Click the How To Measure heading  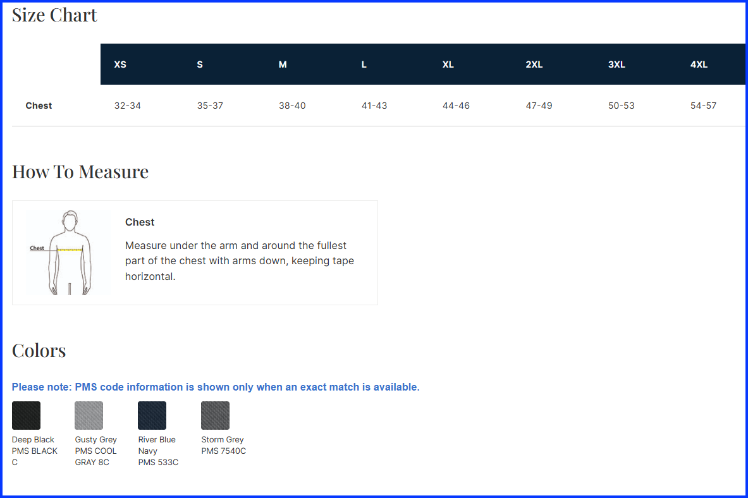click(80, 172)
